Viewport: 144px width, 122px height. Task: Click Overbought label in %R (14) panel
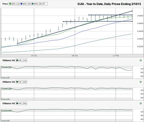(x=6, y=67)
